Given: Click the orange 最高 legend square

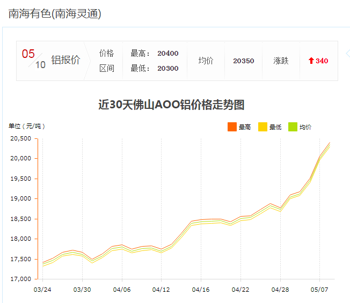Looking at the screenshot, I should coord(232,127).
